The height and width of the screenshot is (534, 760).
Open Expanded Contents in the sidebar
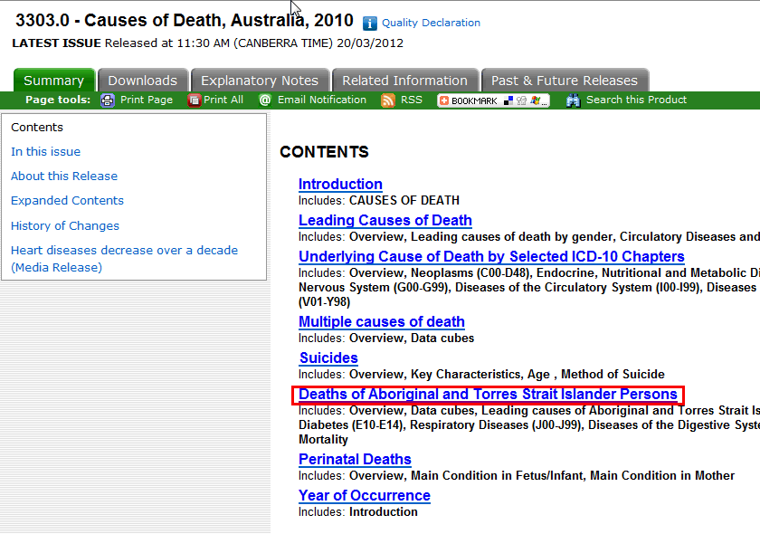67,201
